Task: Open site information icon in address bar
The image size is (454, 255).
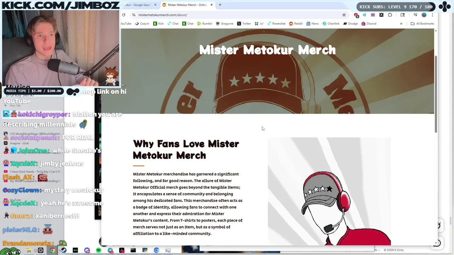Action: [x=134, y=15]
